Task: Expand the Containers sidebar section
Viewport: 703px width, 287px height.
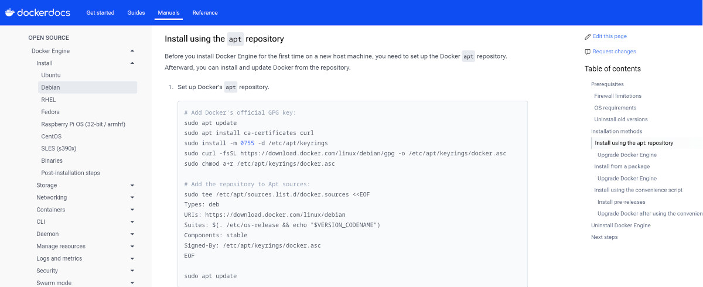Action: tap(132, 210)
